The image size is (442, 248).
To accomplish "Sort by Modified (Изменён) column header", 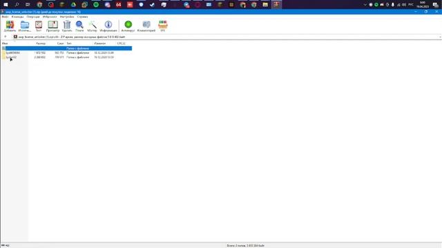I will (x=99, y=43).
